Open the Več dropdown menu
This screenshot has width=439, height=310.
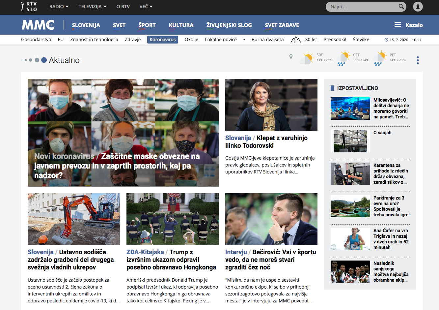[x=146, y=7]
